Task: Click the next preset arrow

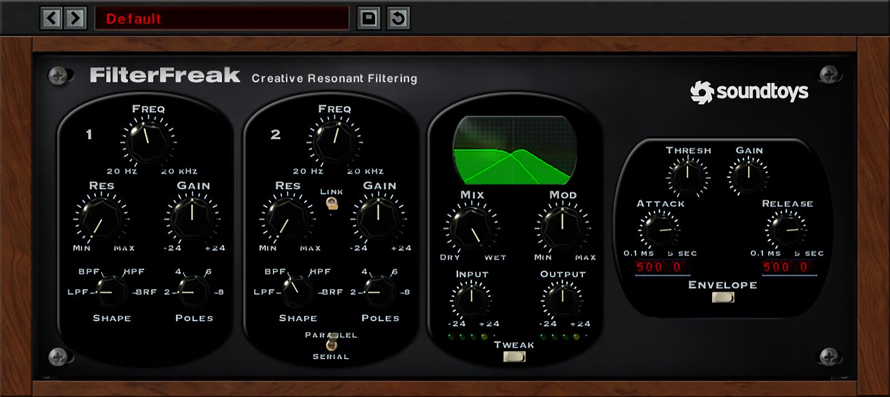Action: (75, 18)
